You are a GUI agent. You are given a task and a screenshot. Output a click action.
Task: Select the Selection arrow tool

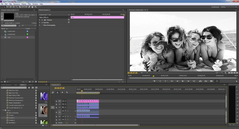(4, 7)
